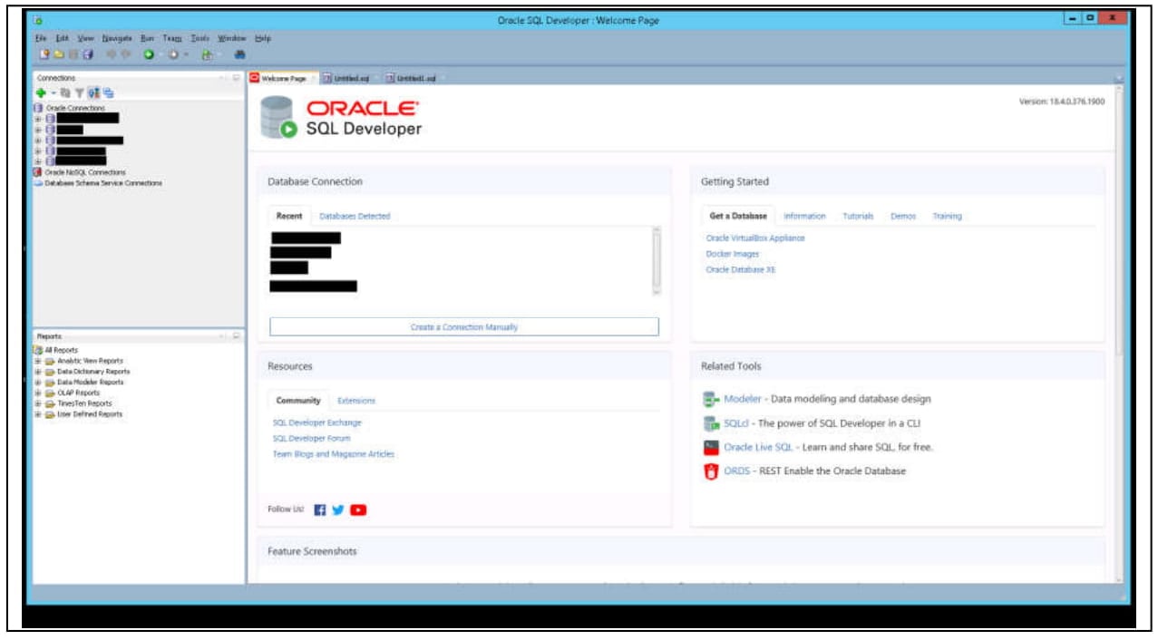The width and height of the screenshot is (1158, 640).
Task: Expand Data Modeler Reports folder
Action: [x=38, y=383]
